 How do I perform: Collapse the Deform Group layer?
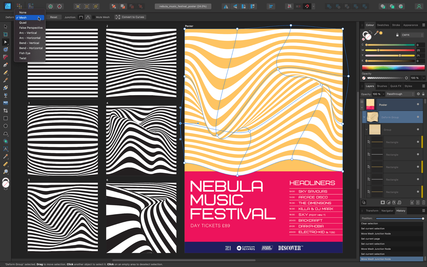tap(364, 117)
